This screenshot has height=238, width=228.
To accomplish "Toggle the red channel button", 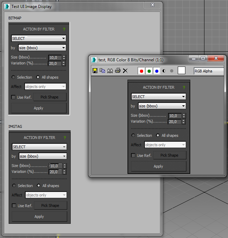I will tap(141, 71).
